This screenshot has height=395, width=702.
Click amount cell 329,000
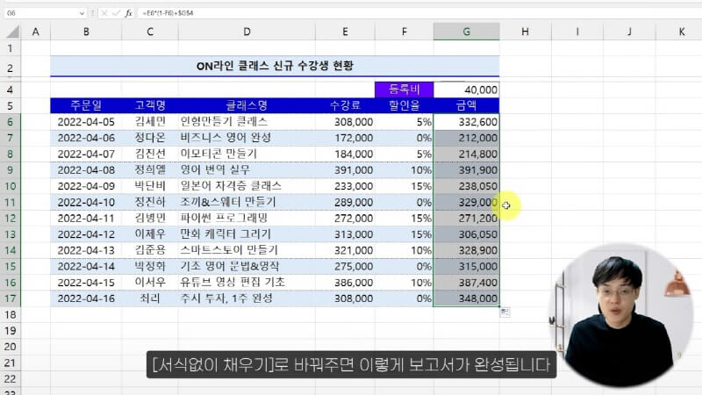click(x=467, y=203)
